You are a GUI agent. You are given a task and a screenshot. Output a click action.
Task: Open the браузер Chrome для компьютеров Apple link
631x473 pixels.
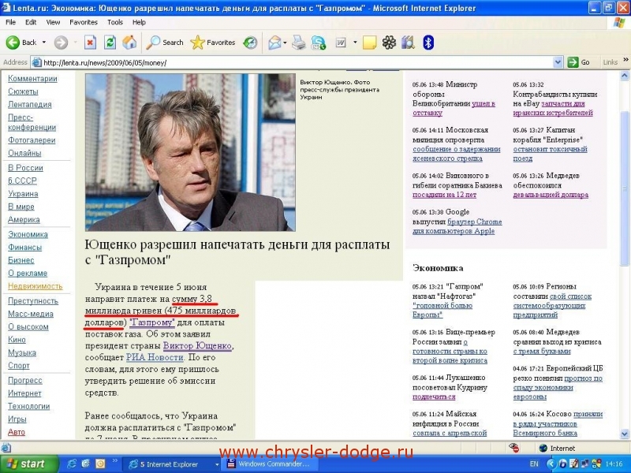(x=457, y=226)
